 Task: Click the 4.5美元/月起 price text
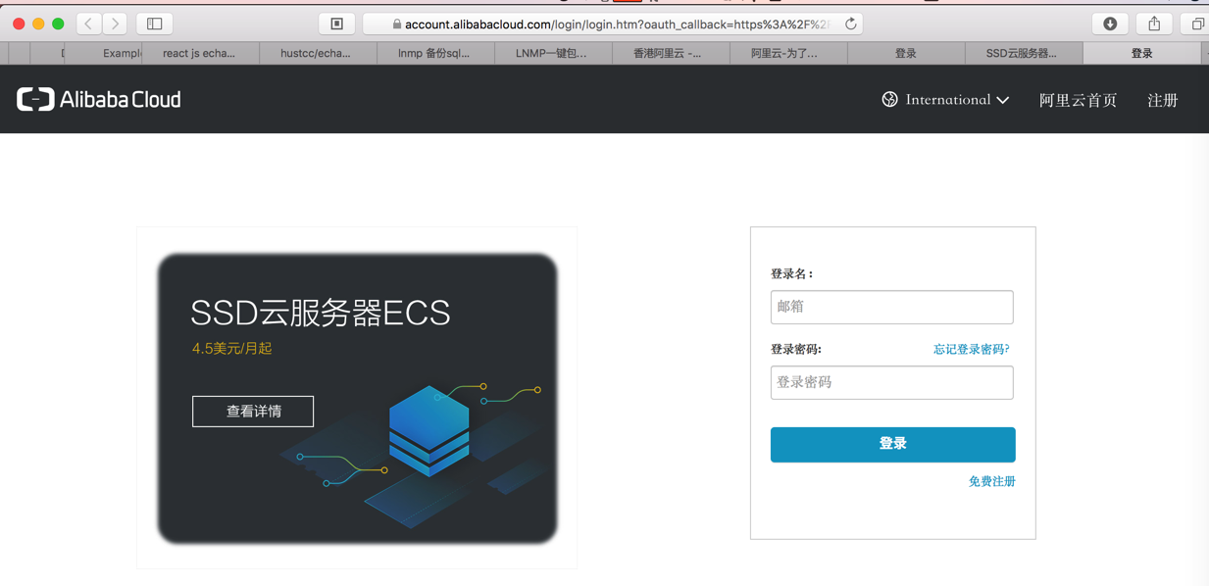(x=232, y=349)
